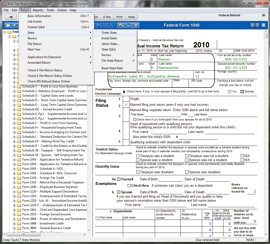Expand the Form 2441 Child Care node
270x244 pixels.
coord(14,210)
